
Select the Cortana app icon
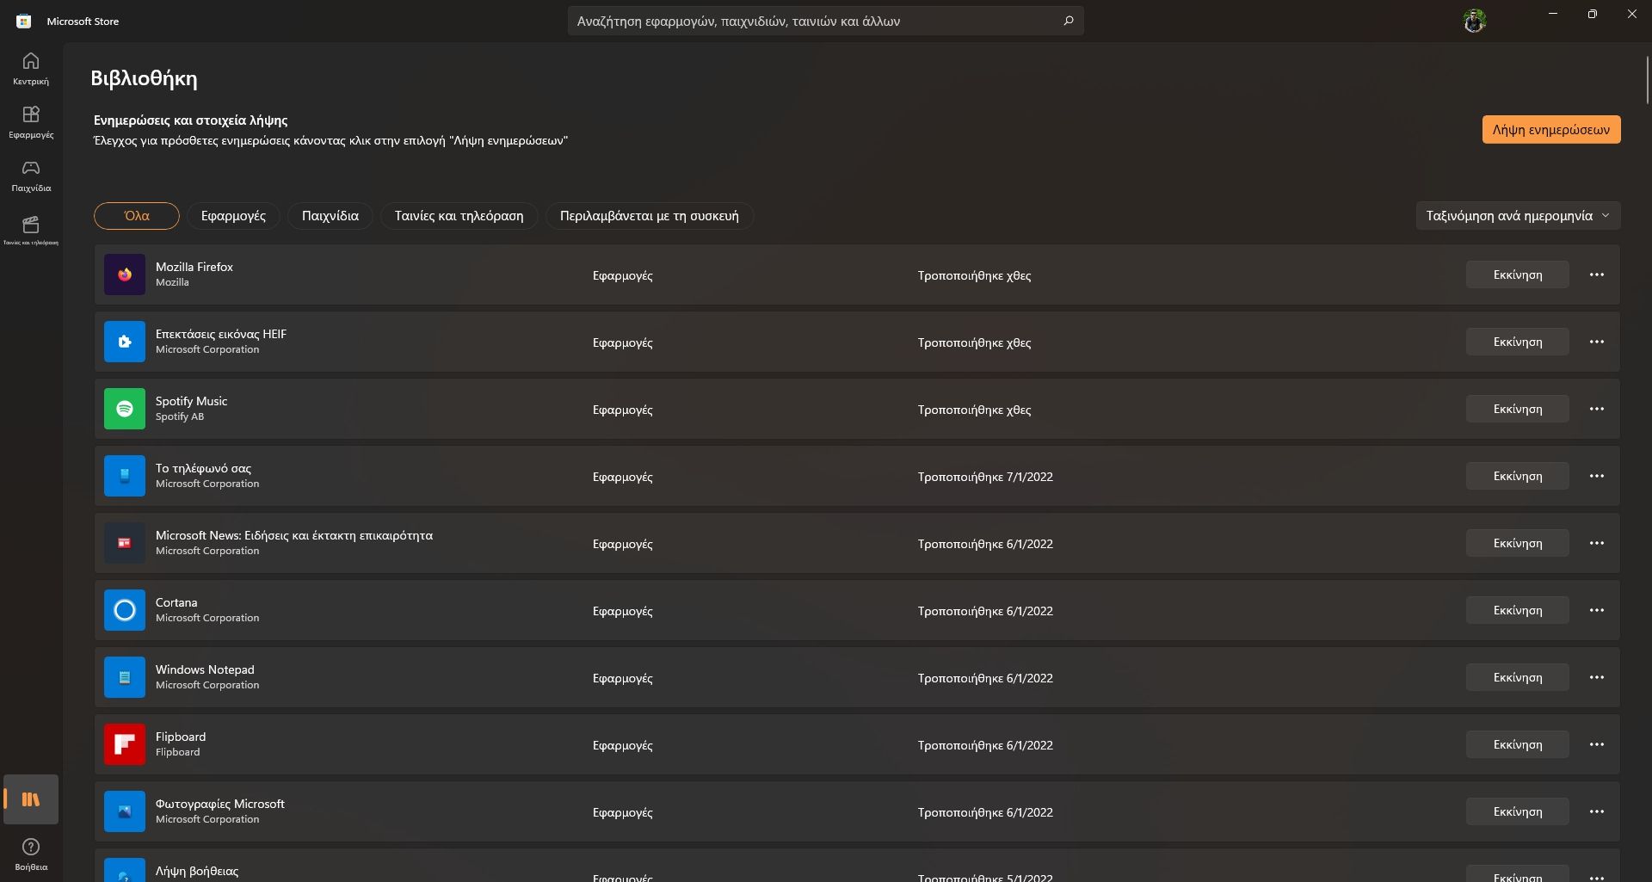point(124,610)
